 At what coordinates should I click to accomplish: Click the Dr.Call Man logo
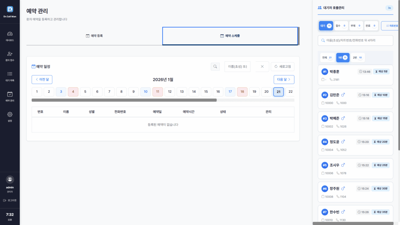coord(10,9)
